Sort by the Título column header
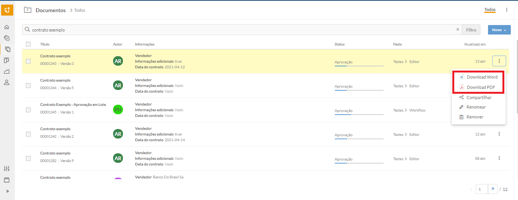The image size is (518, 200). 45,44
